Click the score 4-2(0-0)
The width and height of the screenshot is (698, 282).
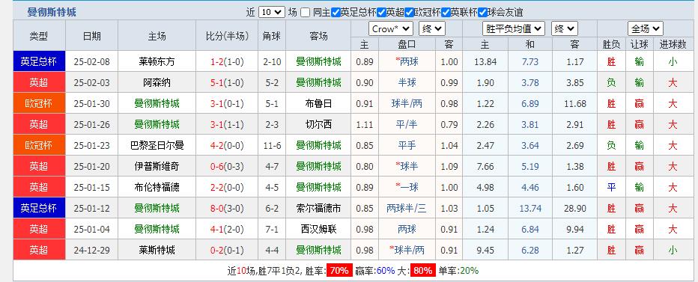[227, 145]
